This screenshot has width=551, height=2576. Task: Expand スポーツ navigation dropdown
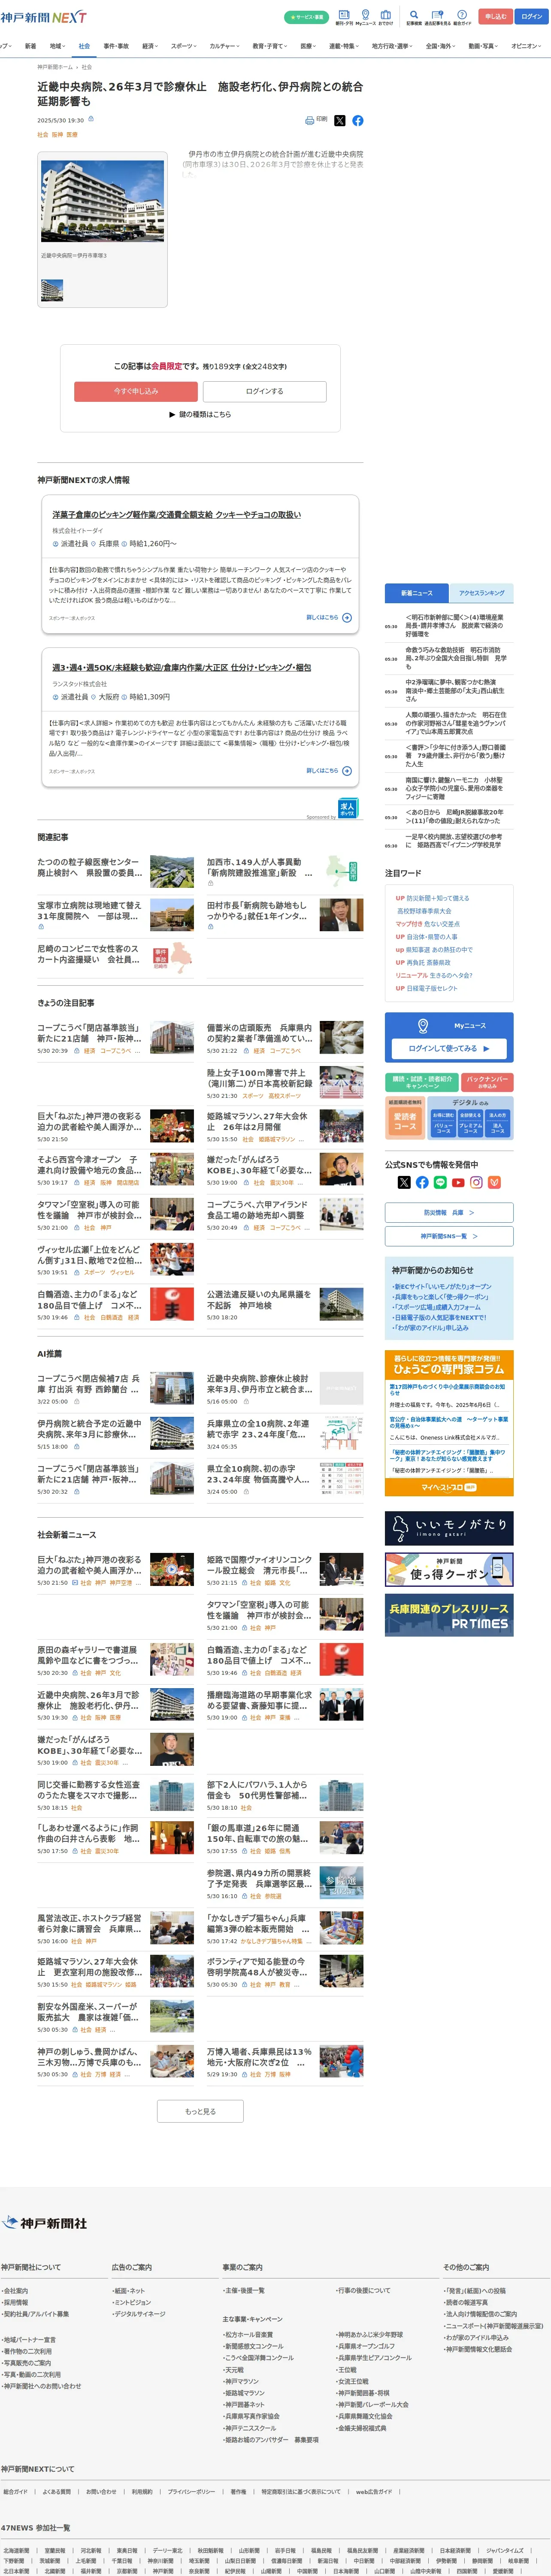(x=184, y=46)
